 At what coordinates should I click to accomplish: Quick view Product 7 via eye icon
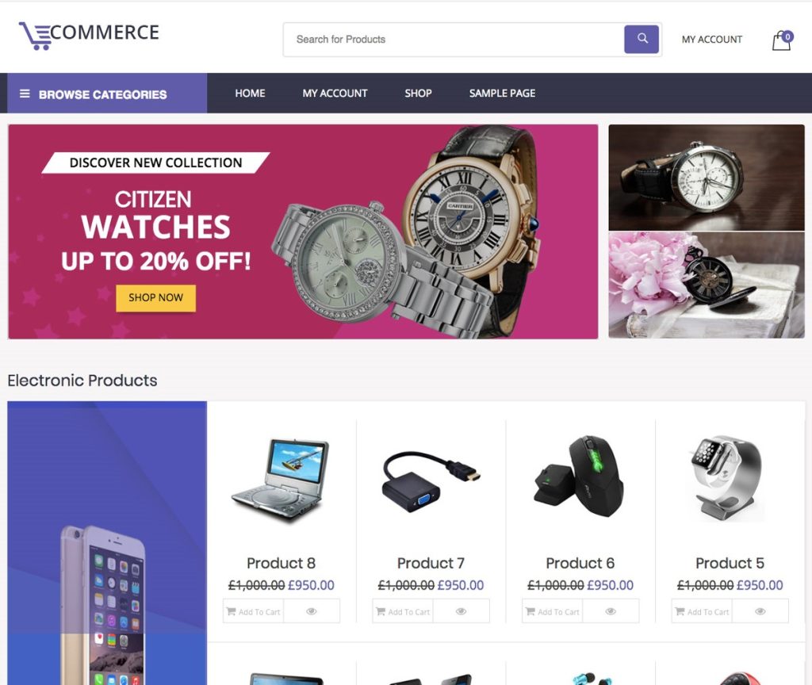(x=461, y=611)
